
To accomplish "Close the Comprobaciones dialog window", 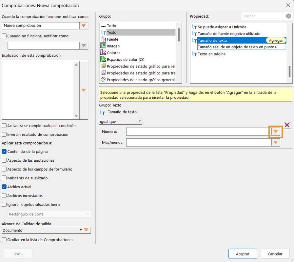I will pyautogui.click(x=288, y=6).
